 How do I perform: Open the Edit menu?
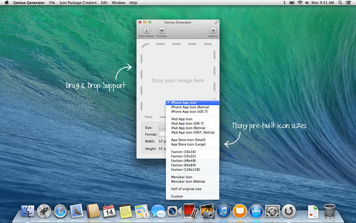pos(104,3)
